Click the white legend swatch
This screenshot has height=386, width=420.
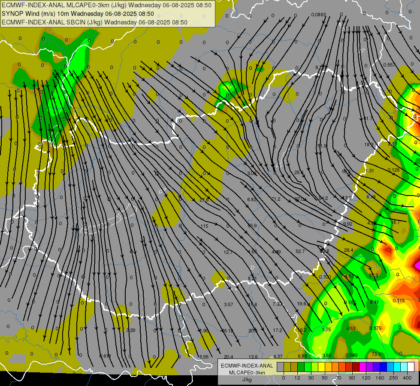coord(411,367)
